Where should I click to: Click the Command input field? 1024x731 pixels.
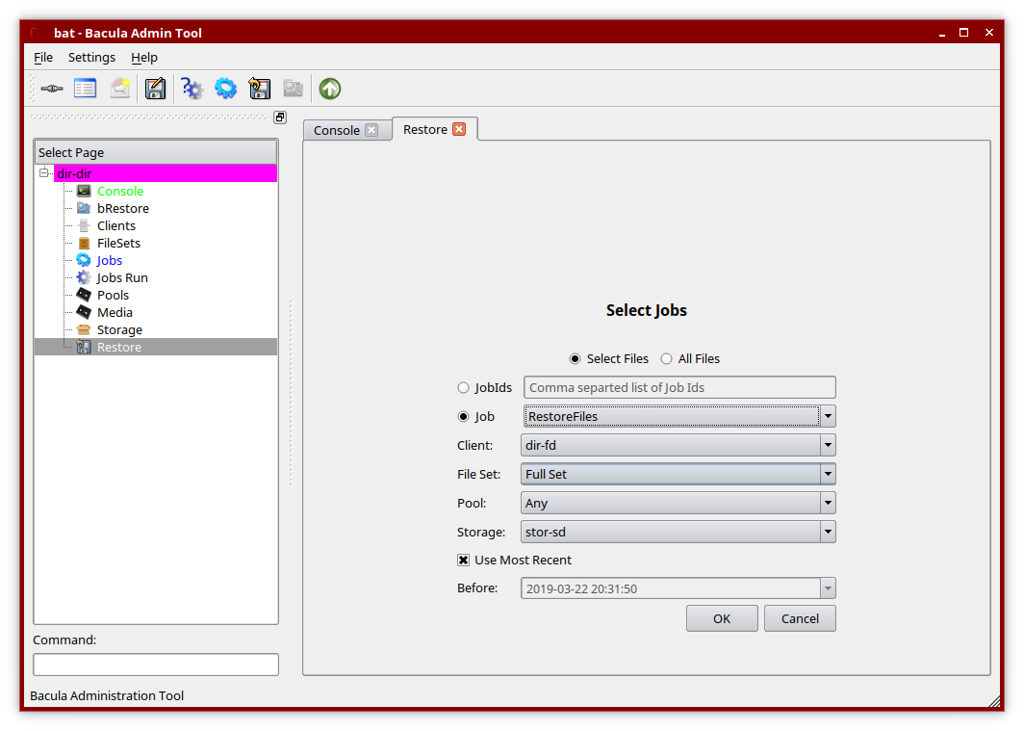coord(156,665)
